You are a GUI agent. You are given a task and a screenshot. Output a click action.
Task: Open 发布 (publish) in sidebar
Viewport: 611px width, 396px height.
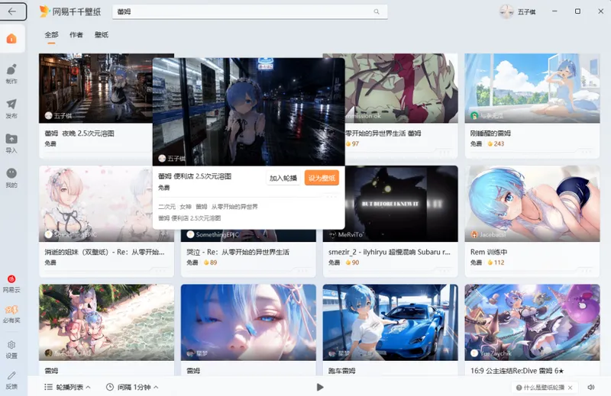(11, 108)
